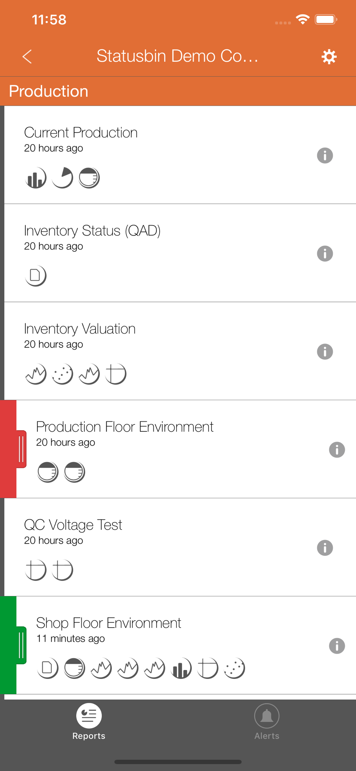Viewport: 356px width, 771px height.
Task: Open the settings gear icon
Action: (x=329, y=57)
